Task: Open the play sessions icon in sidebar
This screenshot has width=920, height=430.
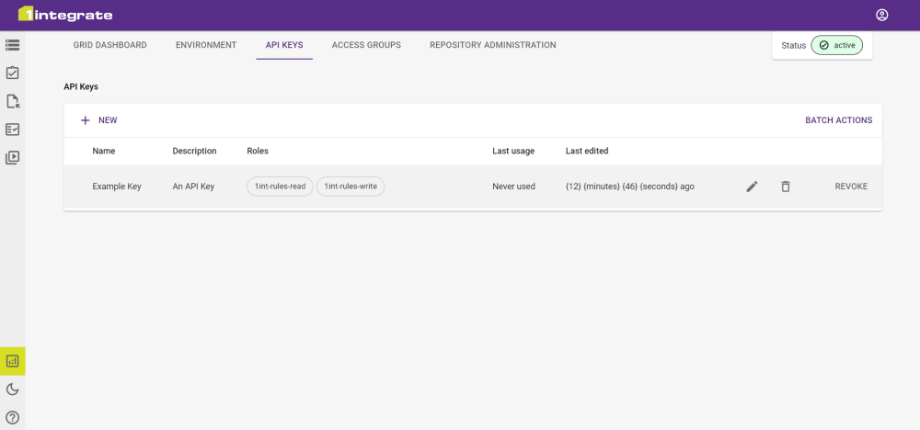Action: (x=12, y=157)
